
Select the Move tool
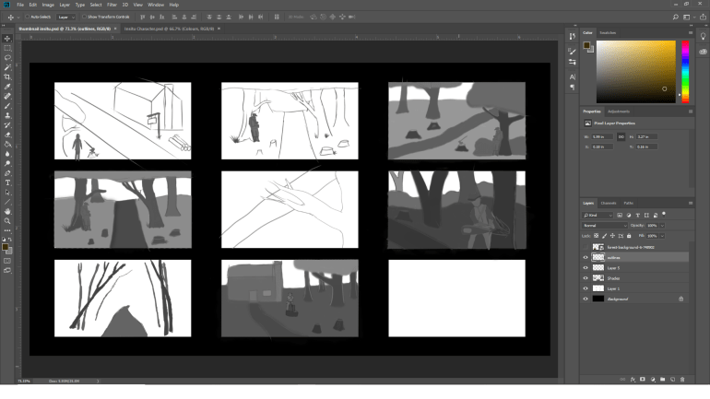tap(7, 39)
